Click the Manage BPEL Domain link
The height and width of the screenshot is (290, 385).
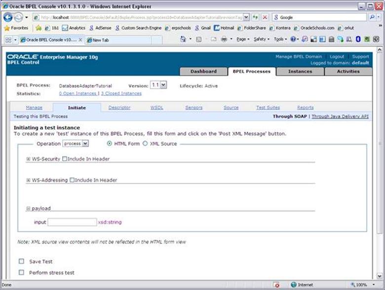tap(299, 57)
